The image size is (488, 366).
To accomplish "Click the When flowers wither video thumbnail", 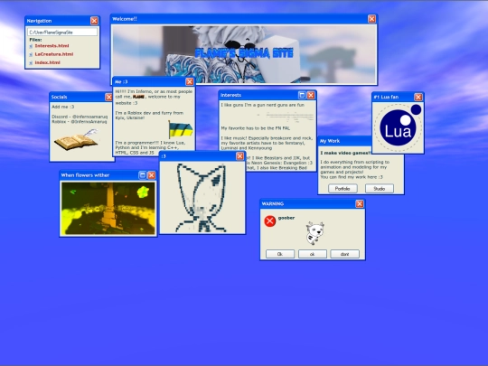I will pyautogui.click(x=108, y=208).
